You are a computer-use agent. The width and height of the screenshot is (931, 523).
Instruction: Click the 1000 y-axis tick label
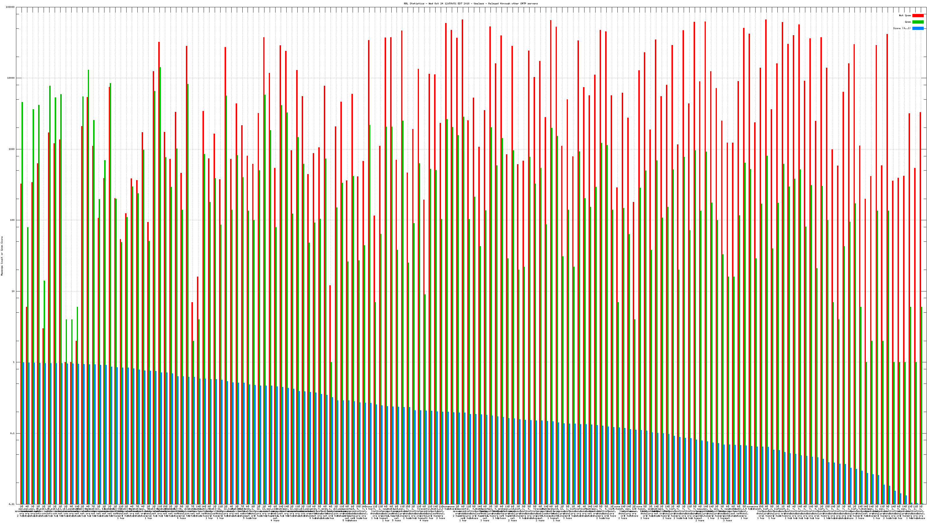(x=12, y=149)
